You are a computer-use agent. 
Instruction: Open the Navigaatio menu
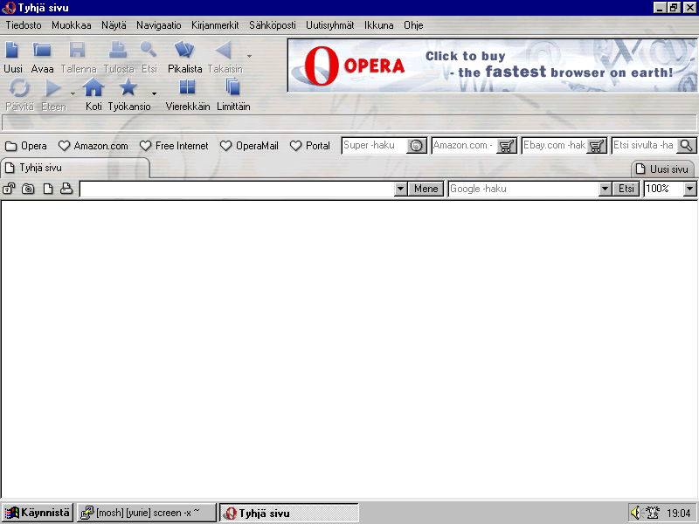pyautogui.click(x=159, y=25)
